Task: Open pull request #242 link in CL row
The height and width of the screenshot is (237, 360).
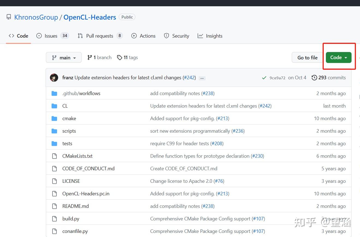Action: coord(265,106)
